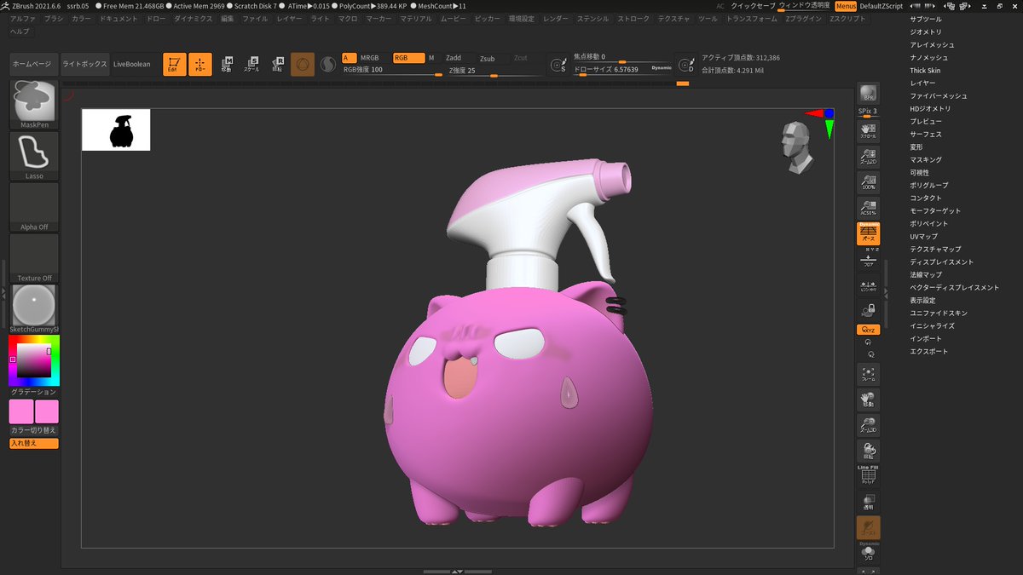1023x575 pixels.
Task: Expand the ポリペイント subpalette
Action: click(x=929, y=223)
